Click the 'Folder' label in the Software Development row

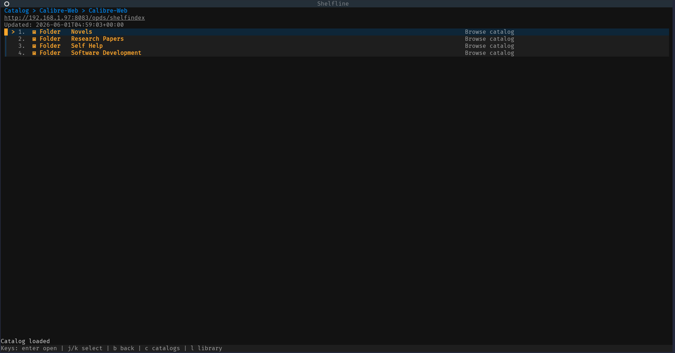(50, 53)
